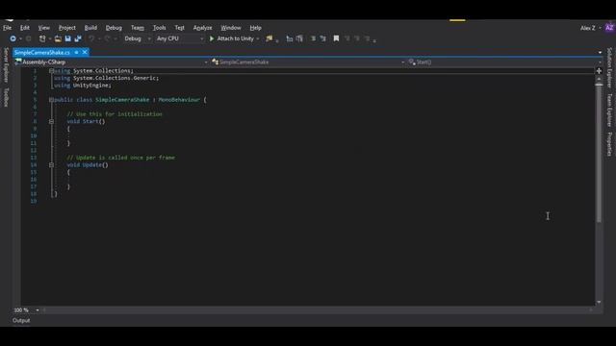
Task: Close the SimpleCameraShake.cs tab
Action: point(85,52)
